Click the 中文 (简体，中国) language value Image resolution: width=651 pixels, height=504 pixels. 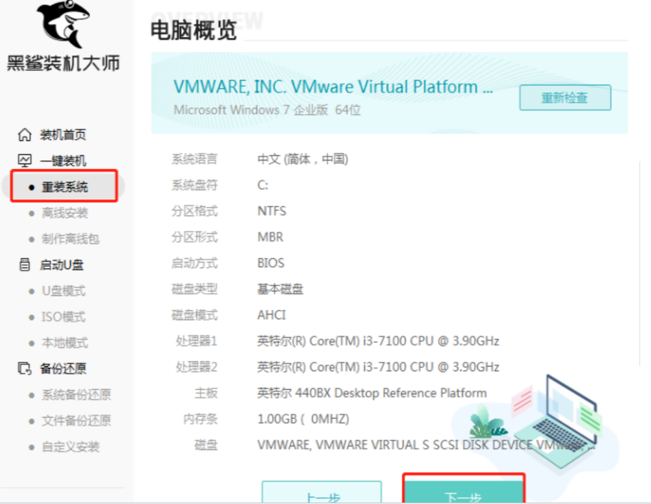pos(303,159)
